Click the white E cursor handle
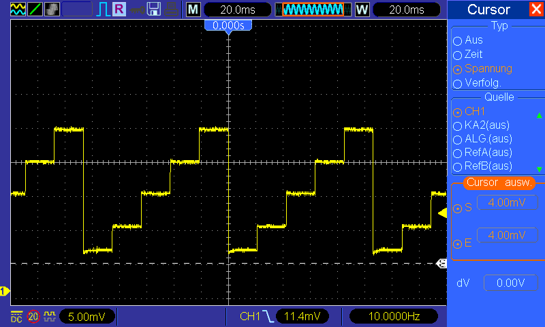 click(441, 264)
